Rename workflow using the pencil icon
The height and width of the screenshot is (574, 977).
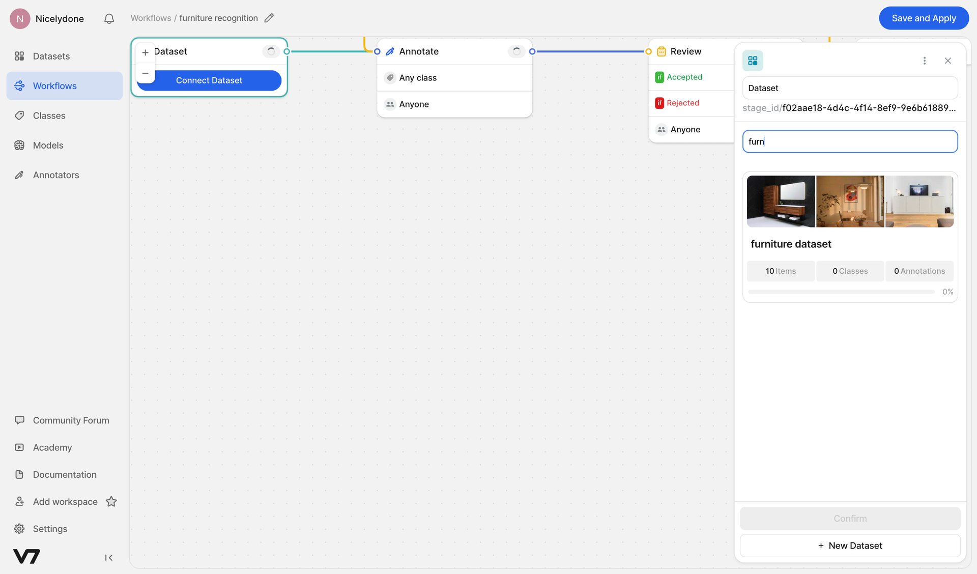[269, 18]
